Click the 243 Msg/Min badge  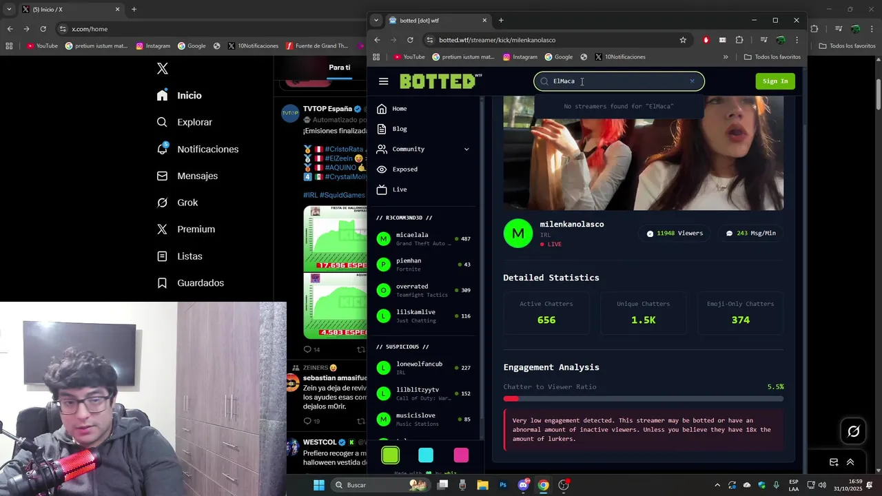[750, 234]
